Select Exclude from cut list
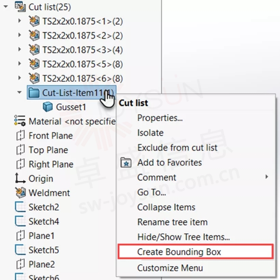 coord(177,148)
